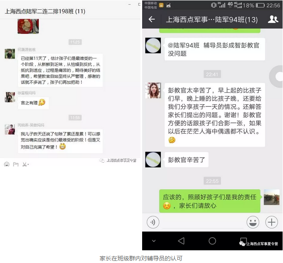
Task: Open the emoji picker in mobile chat
Action: [253, 222]
